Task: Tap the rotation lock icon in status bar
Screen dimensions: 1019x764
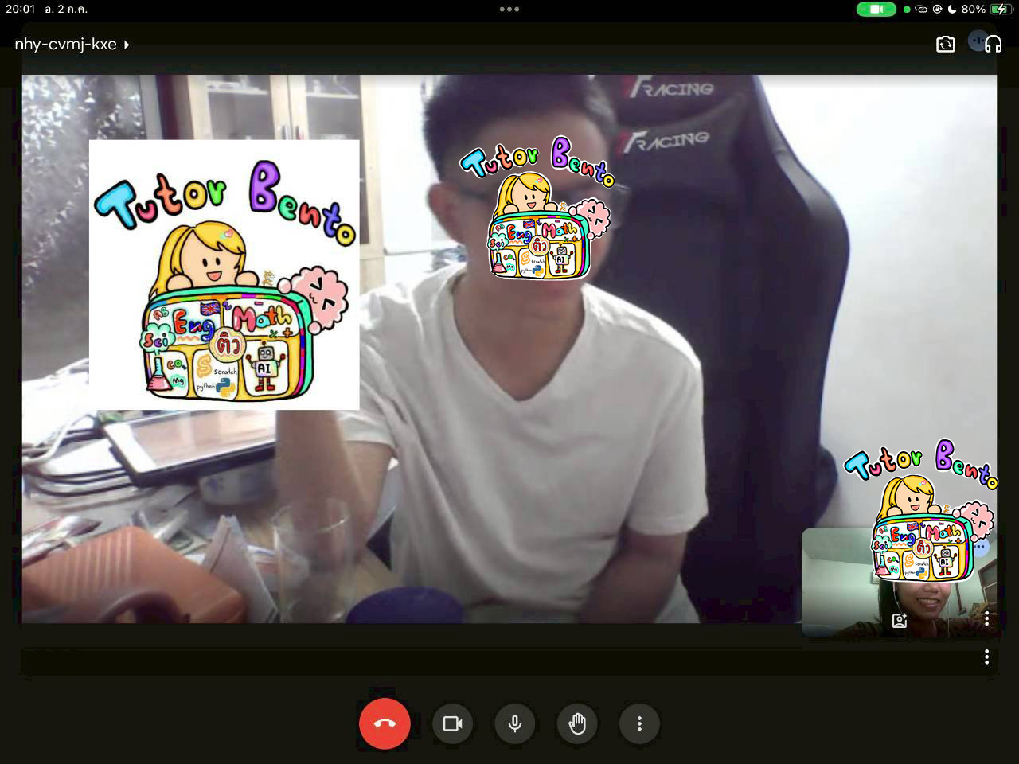Action: pos(937,10)
